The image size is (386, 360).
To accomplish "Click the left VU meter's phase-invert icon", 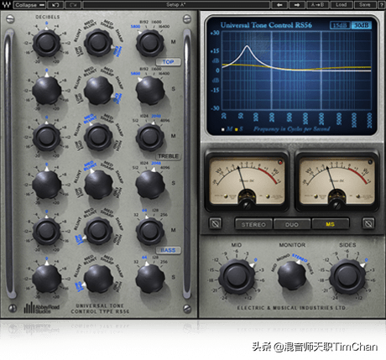I will tap(216, 223).
